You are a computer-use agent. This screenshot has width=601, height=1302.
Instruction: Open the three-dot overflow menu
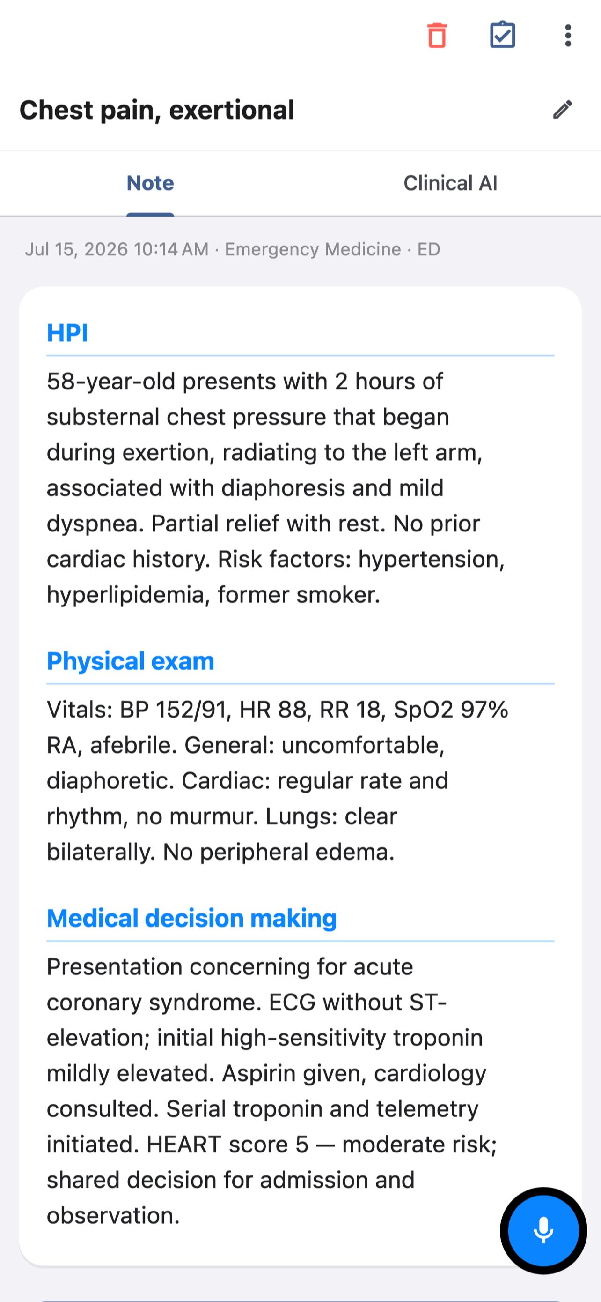pos(568,35)
